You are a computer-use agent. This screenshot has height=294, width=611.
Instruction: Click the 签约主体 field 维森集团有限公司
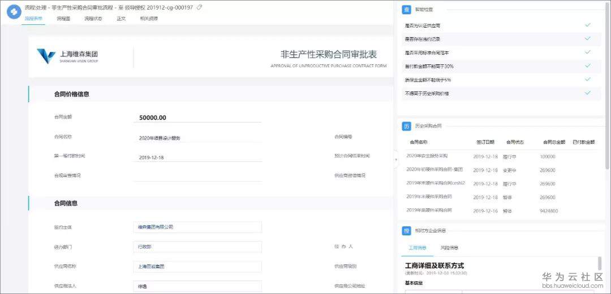coord(197,227)
